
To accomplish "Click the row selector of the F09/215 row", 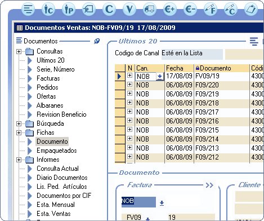I will click(120, 130).
